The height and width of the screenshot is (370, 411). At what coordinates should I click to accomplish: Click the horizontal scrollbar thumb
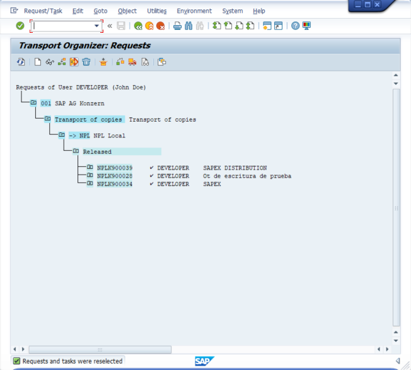[x=100, y=349]
